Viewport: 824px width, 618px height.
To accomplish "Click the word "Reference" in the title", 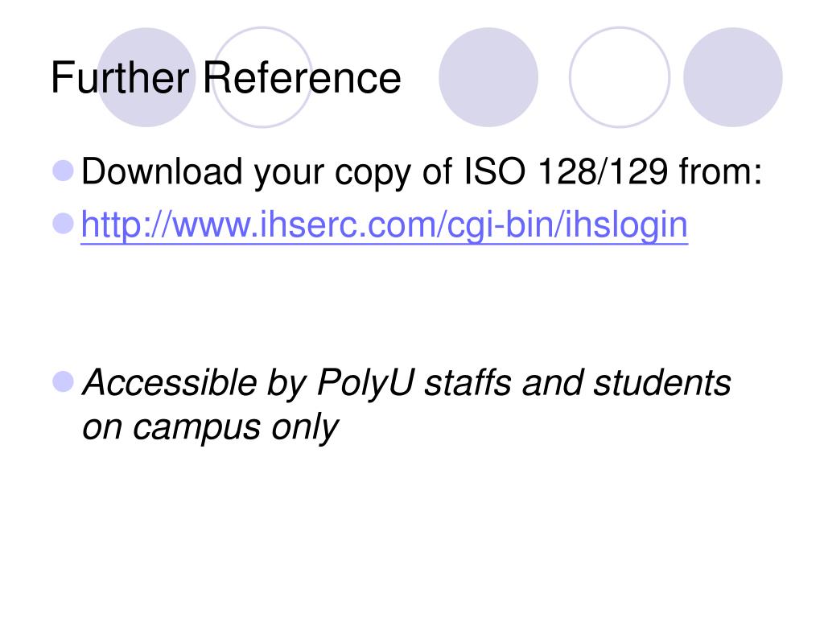I will point(302,78).
